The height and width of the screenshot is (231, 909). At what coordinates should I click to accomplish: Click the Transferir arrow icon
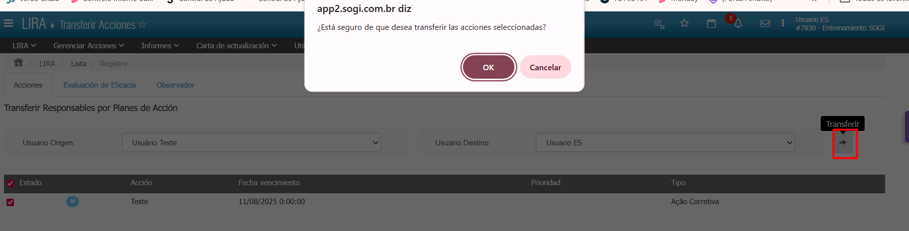pyautogui.click(x=843, y=143)
